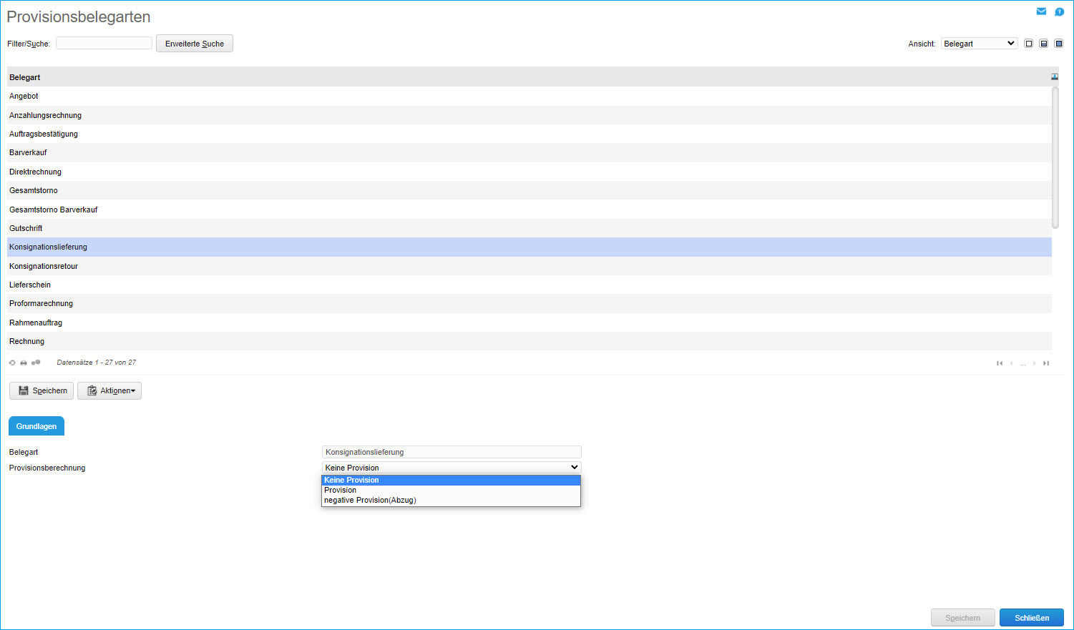The image size is (1074, 630).
Task: Jump to last page of records
Action: [x=1046, y=363]
